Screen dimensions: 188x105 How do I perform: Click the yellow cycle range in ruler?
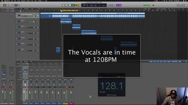69,10
